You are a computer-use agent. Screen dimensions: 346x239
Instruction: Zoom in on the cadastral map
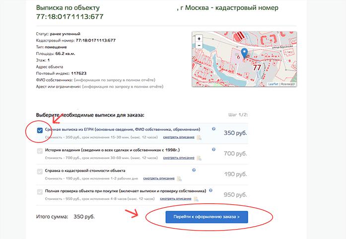(199, 39)
